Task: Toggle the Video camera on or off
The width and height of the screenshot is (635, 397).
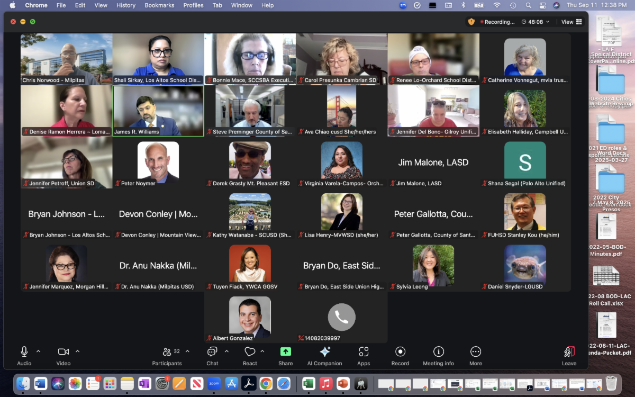Action: (63, 352)
